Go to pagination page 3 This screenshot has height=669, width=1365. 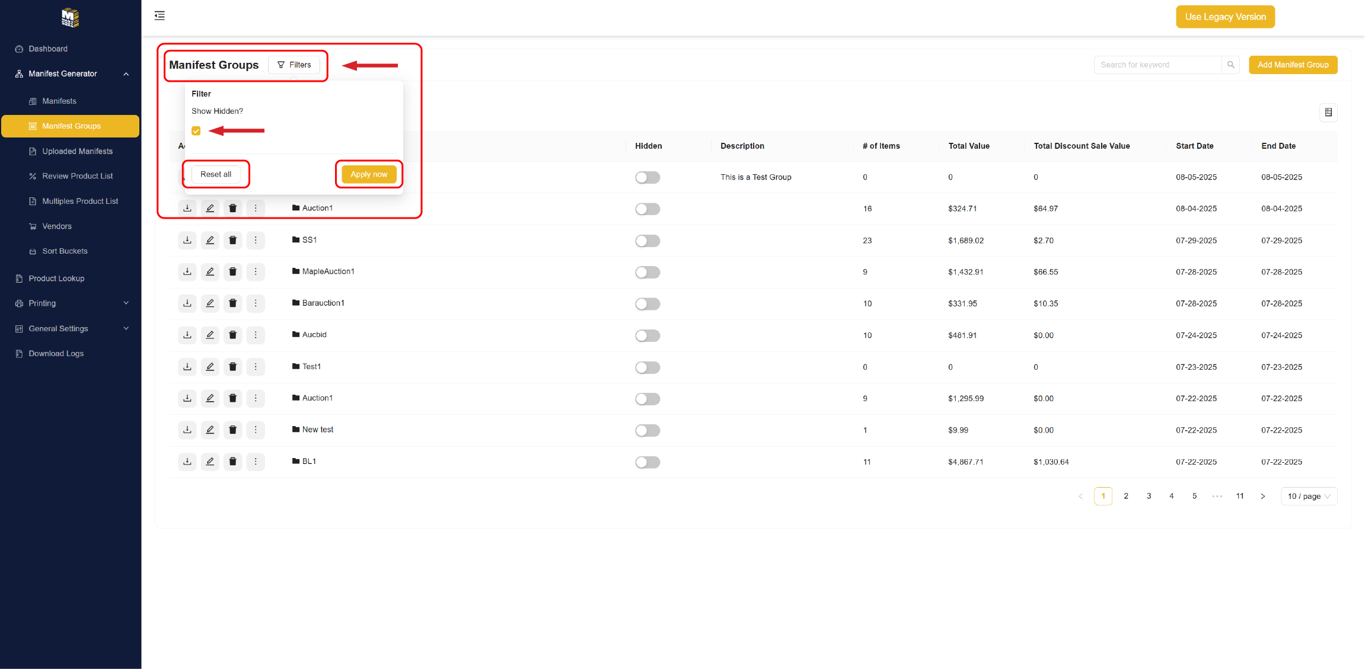pyautogui.click(x=1149, y=497)
